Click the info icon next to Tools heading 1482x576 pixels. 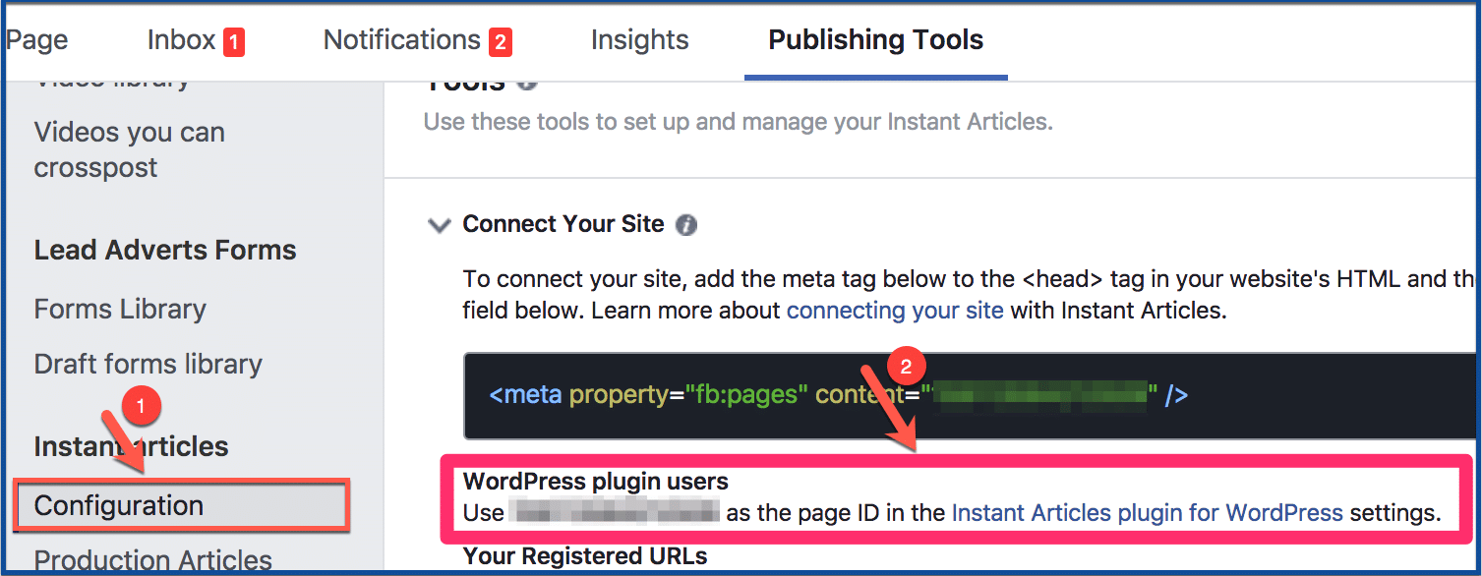tap(528, 83)
